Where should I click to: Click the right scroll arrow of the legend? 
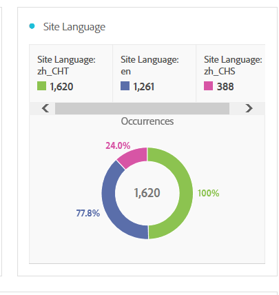tap(249, 108)
